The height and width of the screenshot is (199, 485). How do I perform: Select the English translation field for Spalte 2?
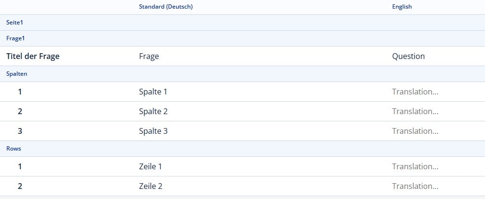tap(415, 111)
